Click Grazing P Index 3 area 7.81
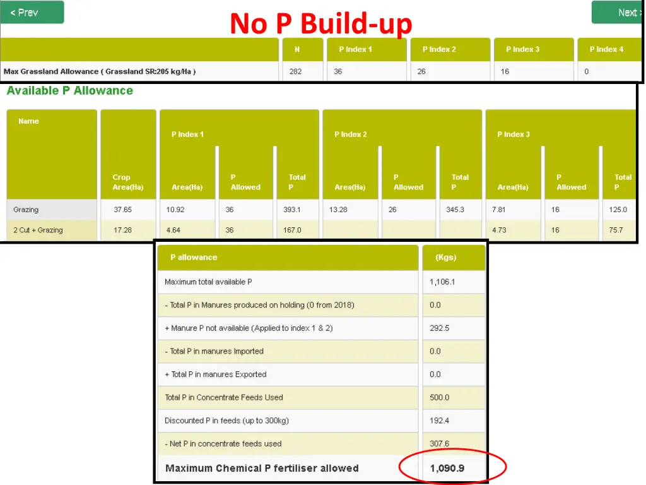The width and height of the screenshot is (646, 485). 499,210
